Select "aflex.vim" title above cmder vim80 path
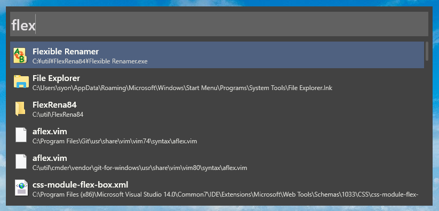 point(50,158)
